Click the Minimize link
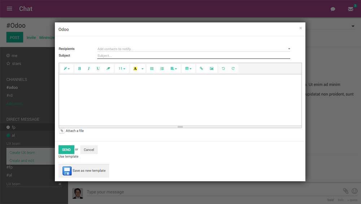Viewport: 361px width, 204px height. pyautogui.click(x=47, y=38)
